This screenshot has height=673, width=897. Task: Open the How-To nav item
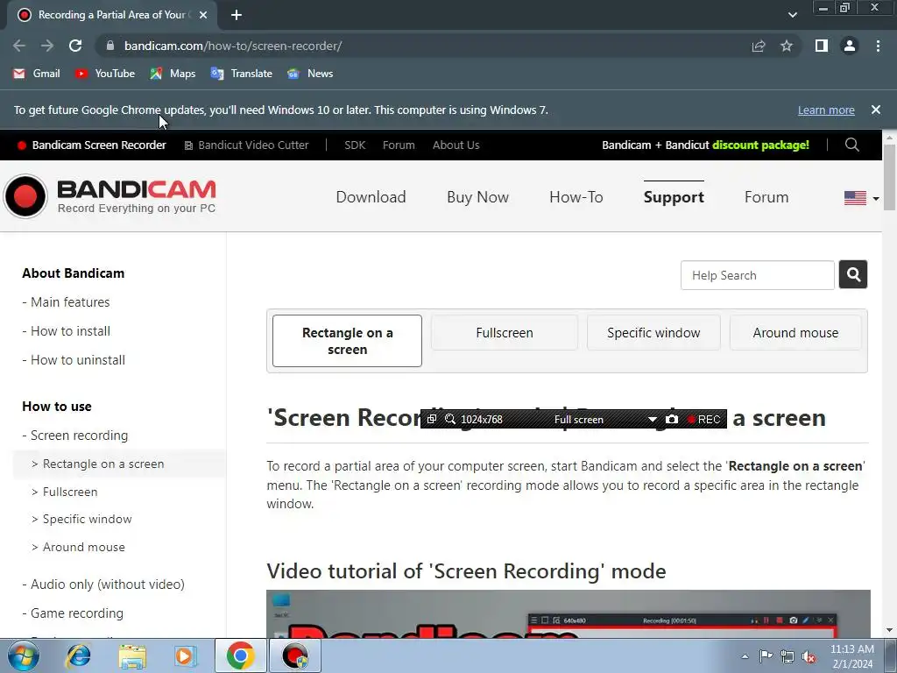click(576, 197)
